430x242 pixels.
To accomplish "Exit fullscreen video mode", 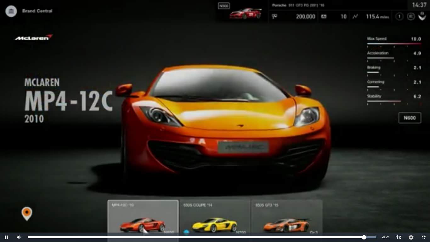I will tap(424, 237).
